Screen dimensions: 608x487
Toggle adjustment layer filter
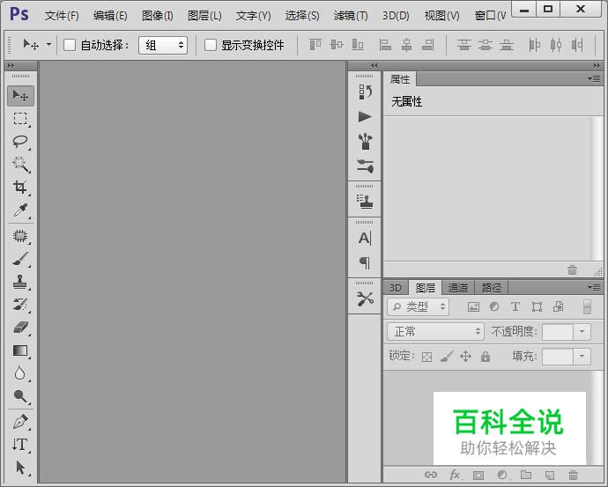click(494, 306)
